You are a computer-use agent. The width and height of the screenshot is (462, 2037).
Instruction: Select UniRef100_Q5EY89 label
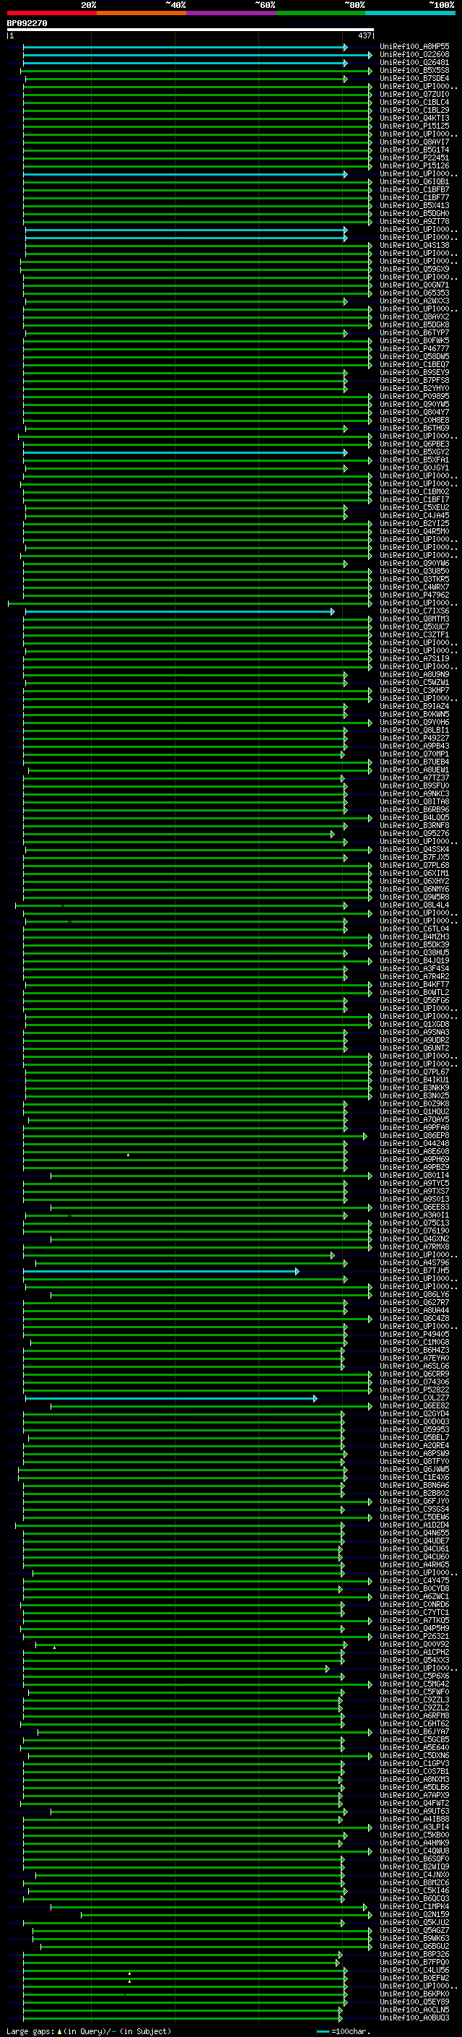414,2002
